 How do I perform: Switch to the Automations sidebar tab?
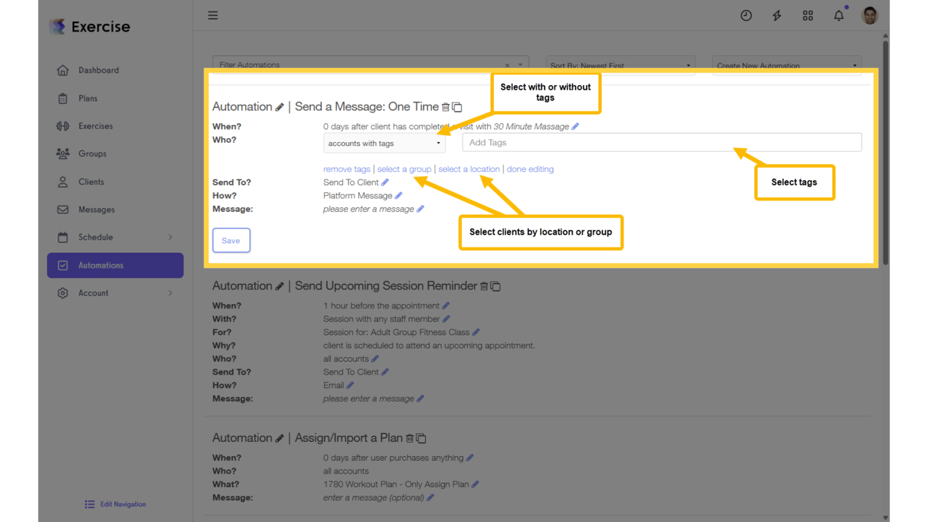click(100, 265)
